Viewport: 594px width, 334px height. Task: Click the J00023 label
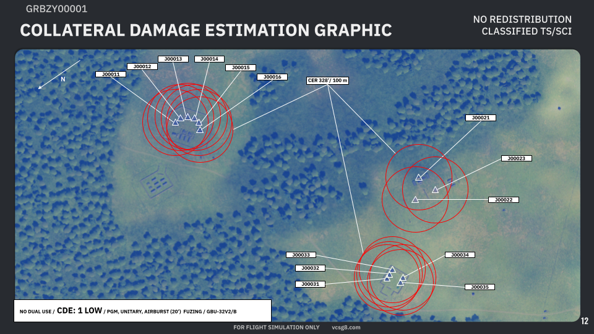coord(516,158)
